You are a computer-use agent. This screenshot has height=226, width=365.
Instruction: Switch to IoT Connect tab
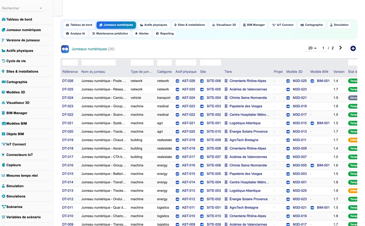pyautogui.click(x=283, y=25)
